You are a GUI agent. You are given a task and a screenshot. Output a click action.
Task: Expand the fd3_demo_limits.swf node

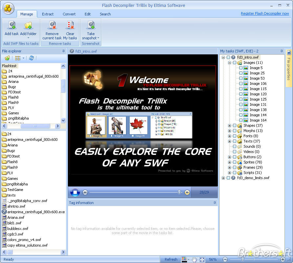click(x=223, y=178)
